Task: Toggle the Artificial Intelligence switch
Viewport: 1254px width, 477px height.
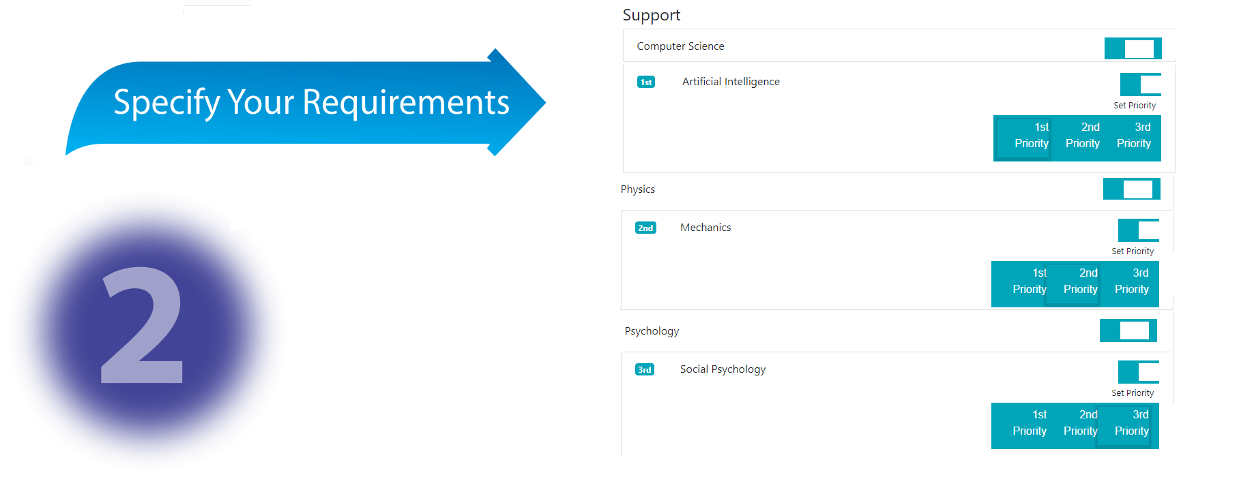Action: coord(1140,84)
